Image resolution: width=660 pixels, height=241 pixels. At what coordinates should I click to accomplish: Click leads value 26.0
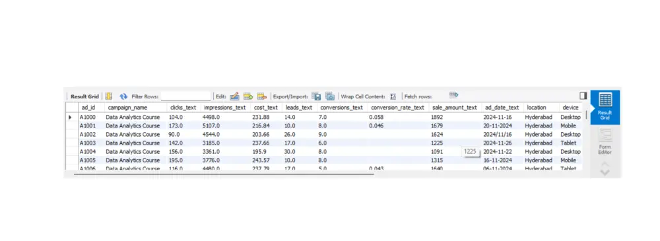[290, 135]
